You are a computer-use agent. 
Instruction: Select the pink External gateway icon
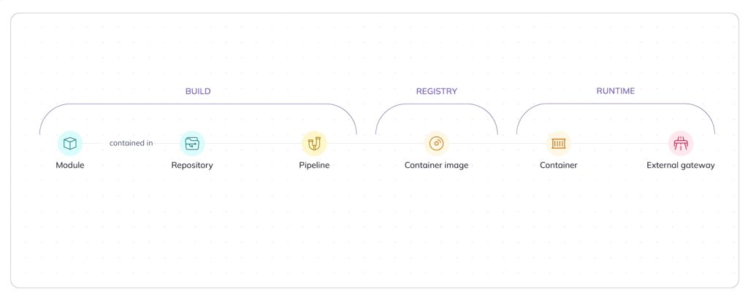[x=681, y=143]
